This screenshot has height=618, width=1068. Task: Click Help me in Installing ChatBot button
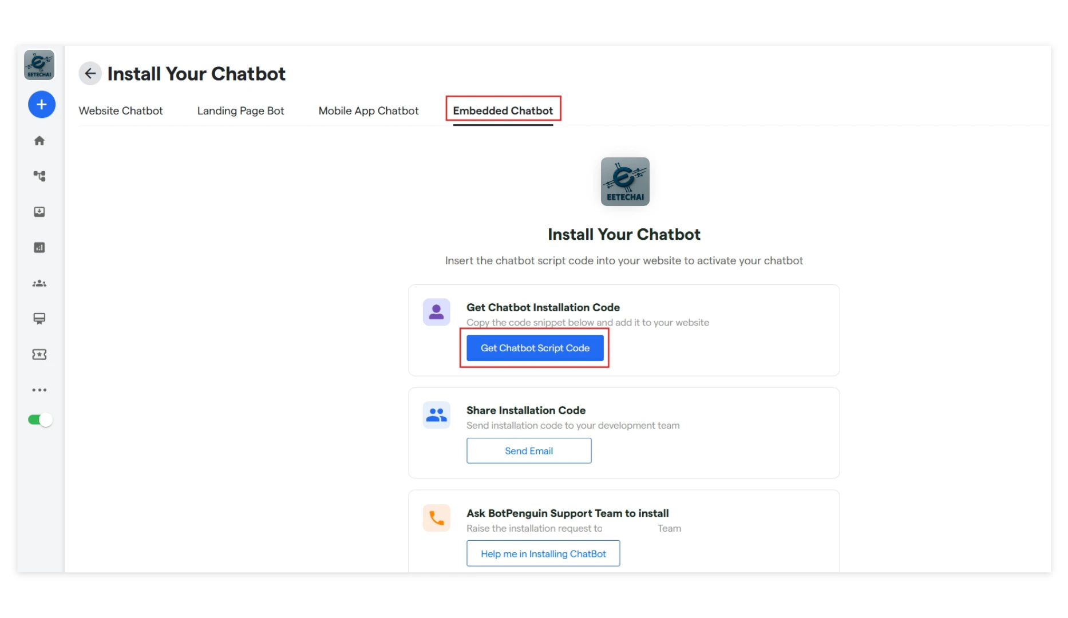[543, 554]
